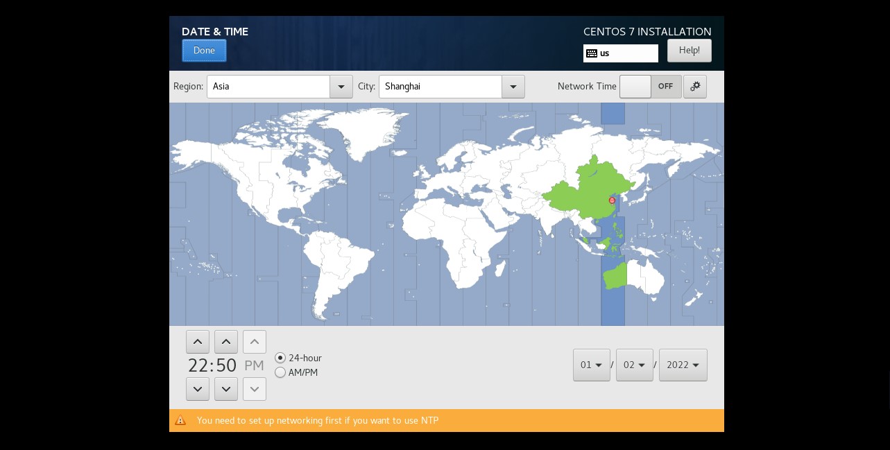
Task: Click the 22 hours display
Action: [198, 365]
